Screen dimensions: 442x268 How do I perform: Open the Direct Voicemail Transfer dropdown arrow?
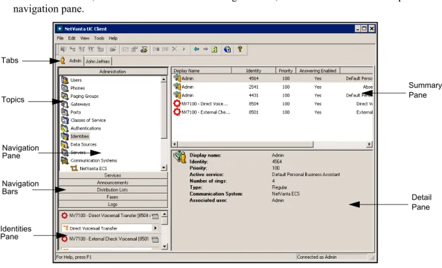coord(155,228)
